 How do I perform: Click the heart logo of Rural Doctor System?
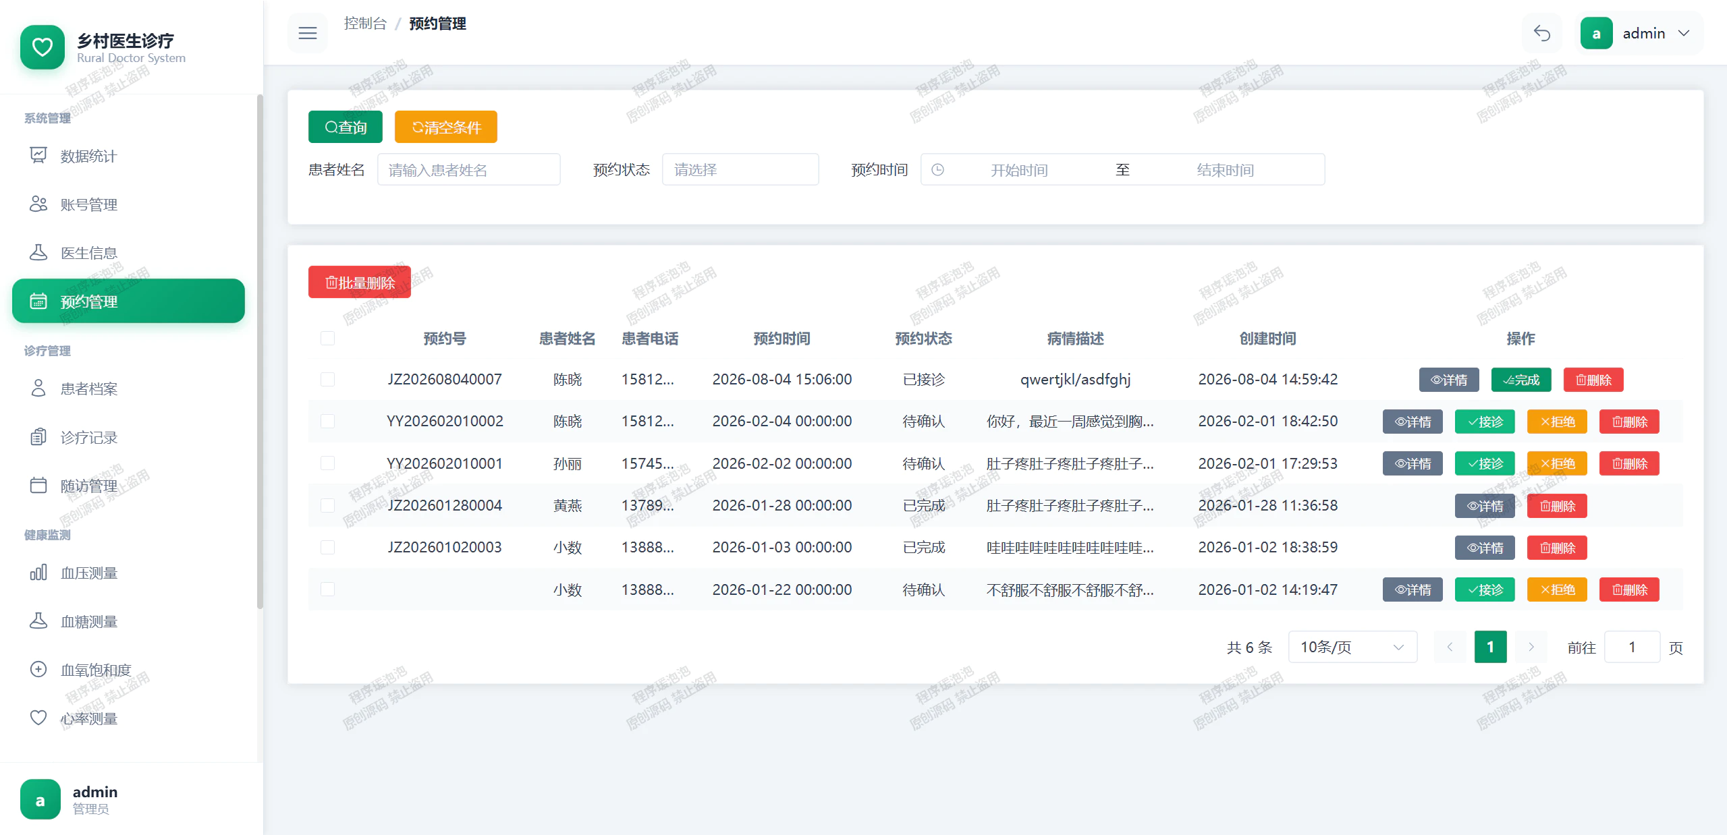pyautogui.click(x=43, y=47)
